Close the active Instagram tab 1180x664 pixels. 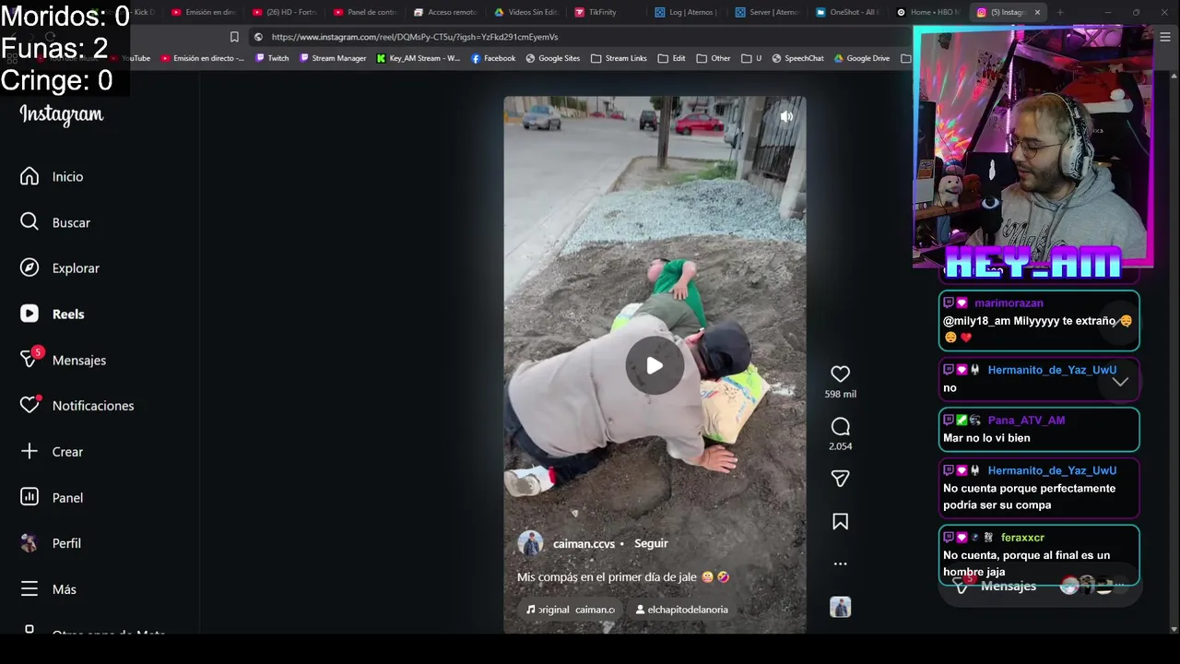[1037, 12]
